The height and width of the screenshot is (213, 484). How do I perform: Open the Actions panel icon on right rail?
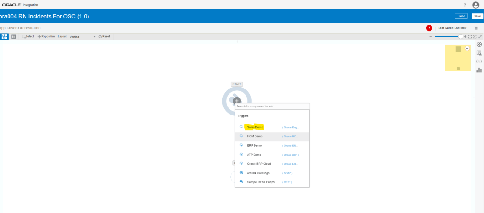[x=479, y=44]
